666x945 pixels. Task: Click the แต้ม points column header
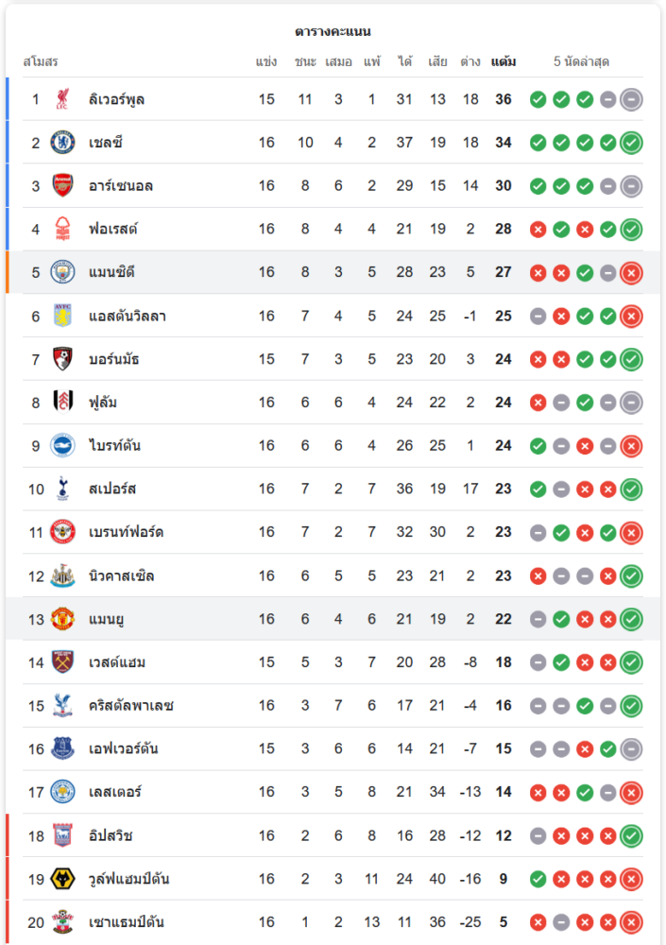tap(504, 61)
